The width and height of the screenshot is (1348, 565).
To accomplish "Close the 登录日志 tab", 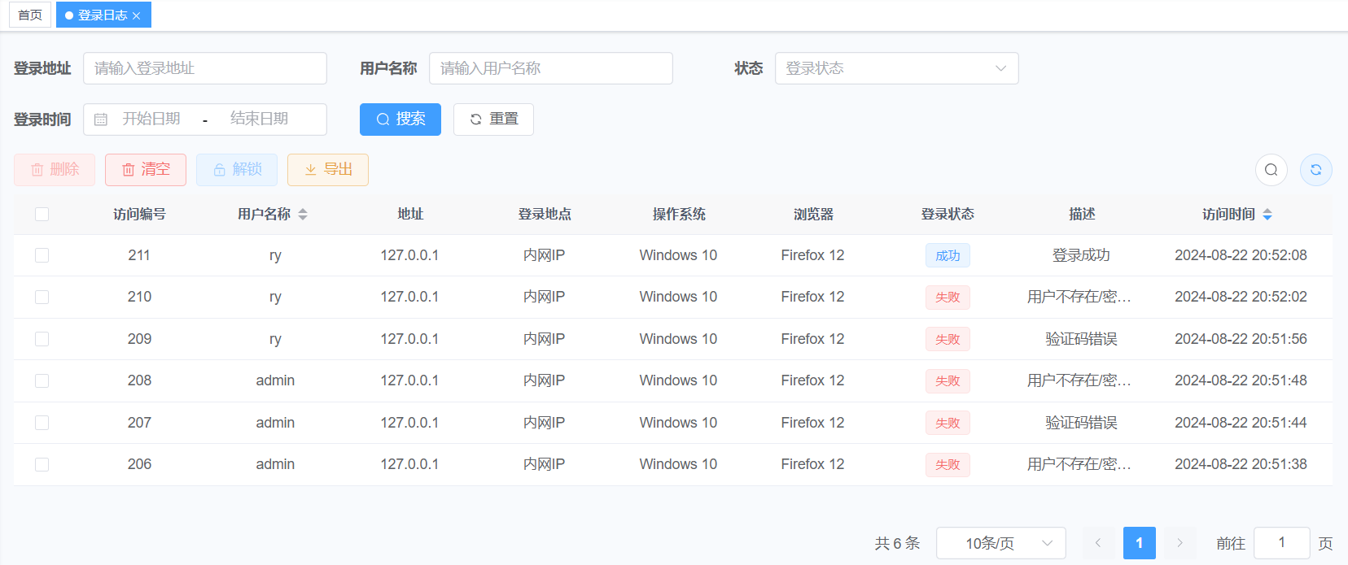I will pos(137,15).
